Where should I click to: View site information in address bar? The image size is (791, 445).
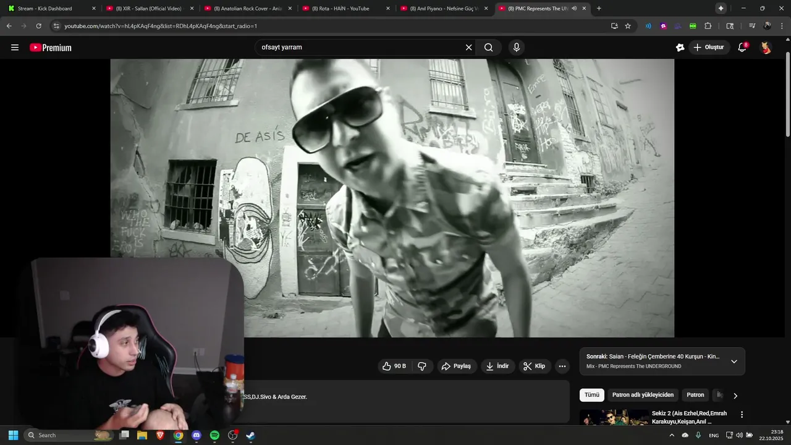[x=56, y=26]
